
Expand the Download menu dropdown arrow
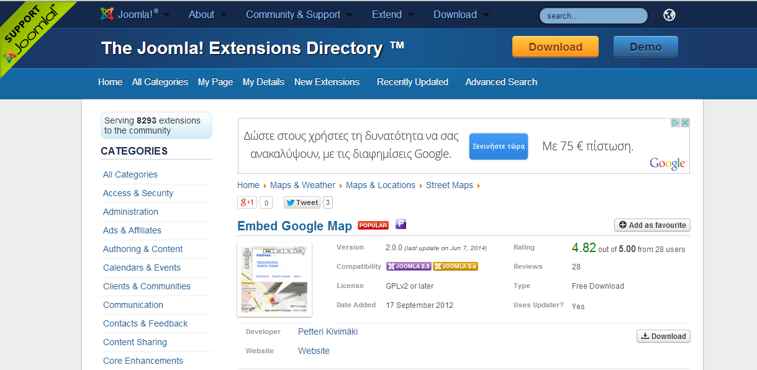[x=486, y=15]
